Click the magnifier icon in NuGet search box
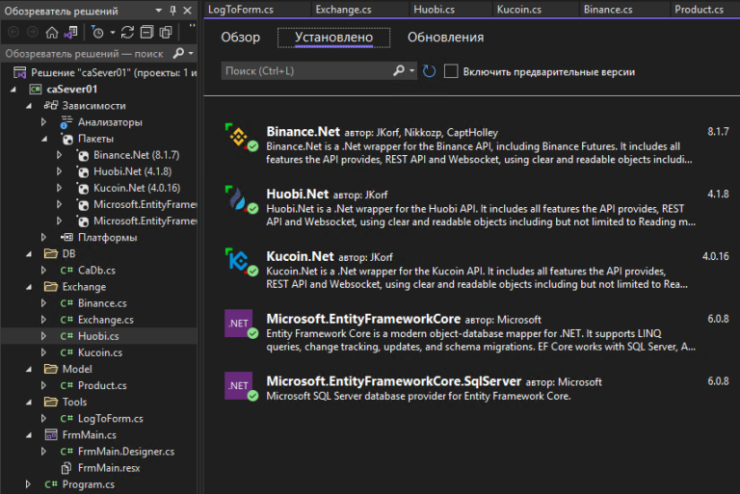 pyautogui.click(x=399, y=70)
